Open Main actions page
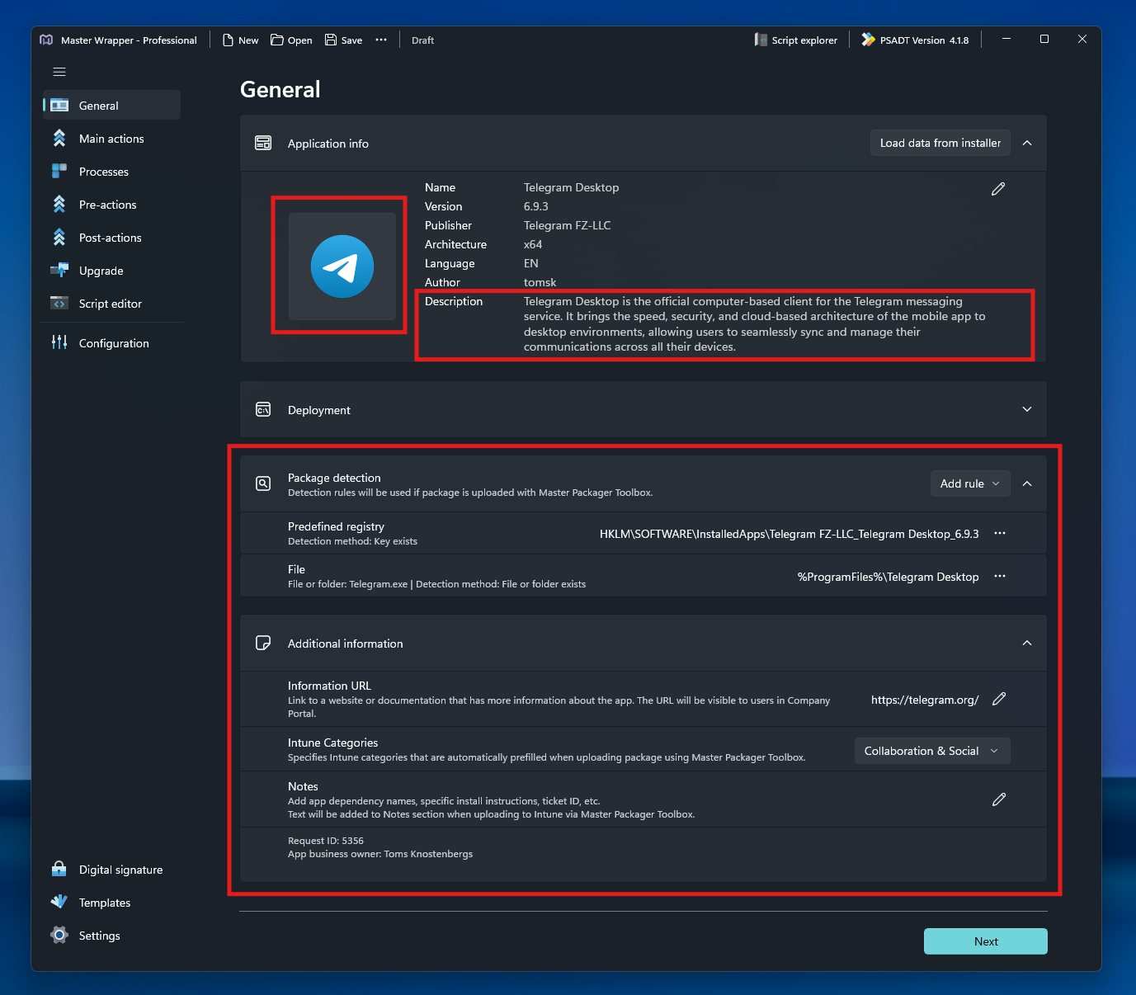Screen dimensions: 1136x995 (x=112, y=138)
